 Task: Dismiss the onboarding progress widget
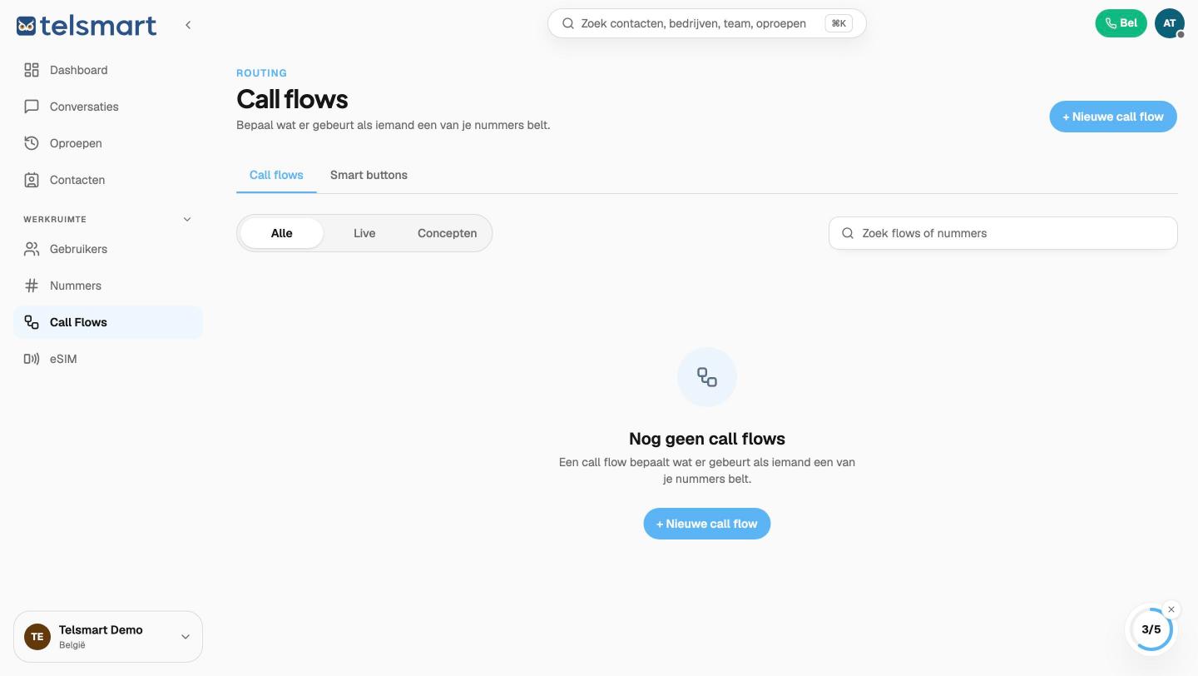[x=1171, y=609]
